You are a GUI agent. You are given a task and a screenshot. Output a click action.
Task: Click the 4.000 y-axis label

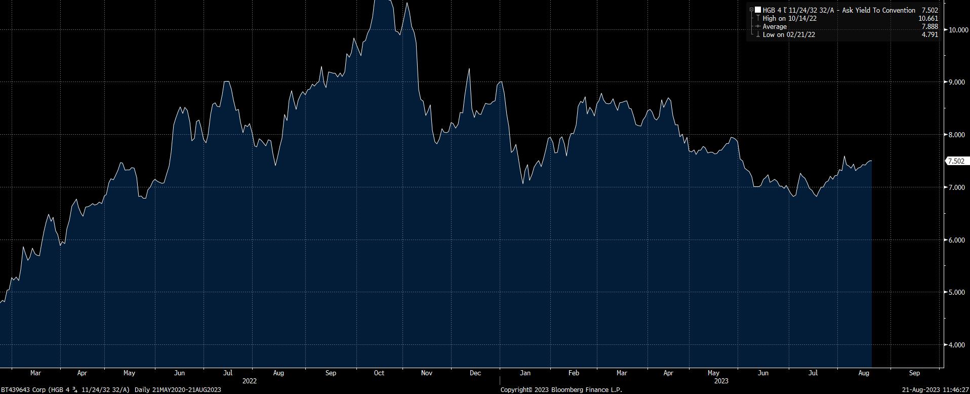pyautogui.click(x=957, y=345)
